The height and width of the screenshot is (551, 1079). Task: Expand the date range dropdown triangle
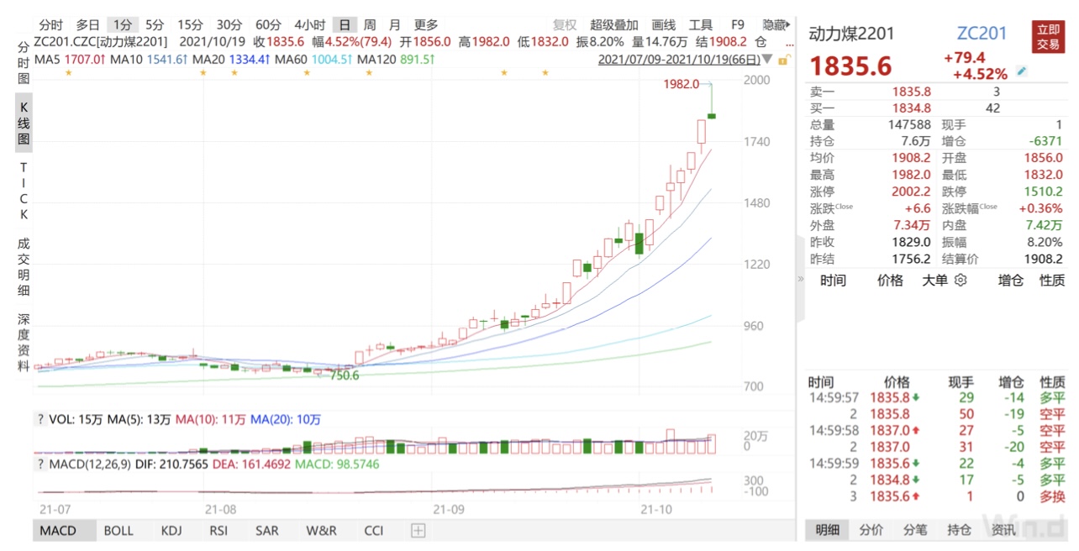pos(767,60)
